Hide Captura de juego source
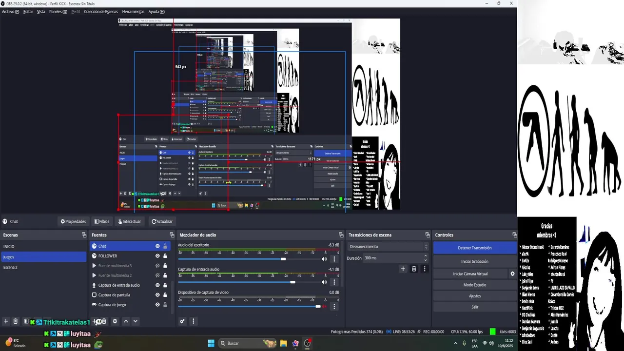Viewport: 624px width, 351px height. [157, 305]
